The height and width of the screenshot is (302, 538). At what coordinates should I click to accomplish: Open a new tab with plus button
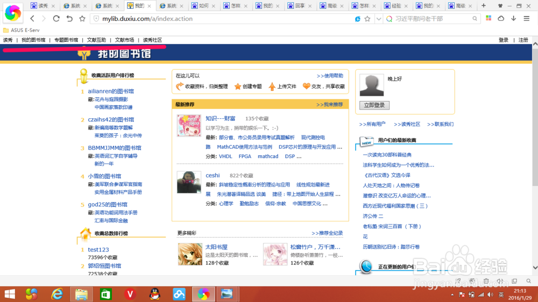coord(484,5)
